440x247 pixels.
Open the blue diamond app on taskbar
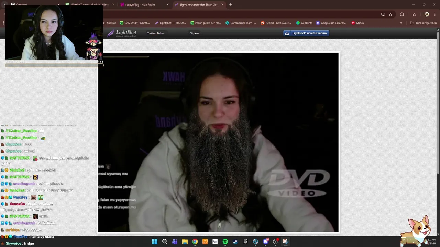[x=255, y=242]
